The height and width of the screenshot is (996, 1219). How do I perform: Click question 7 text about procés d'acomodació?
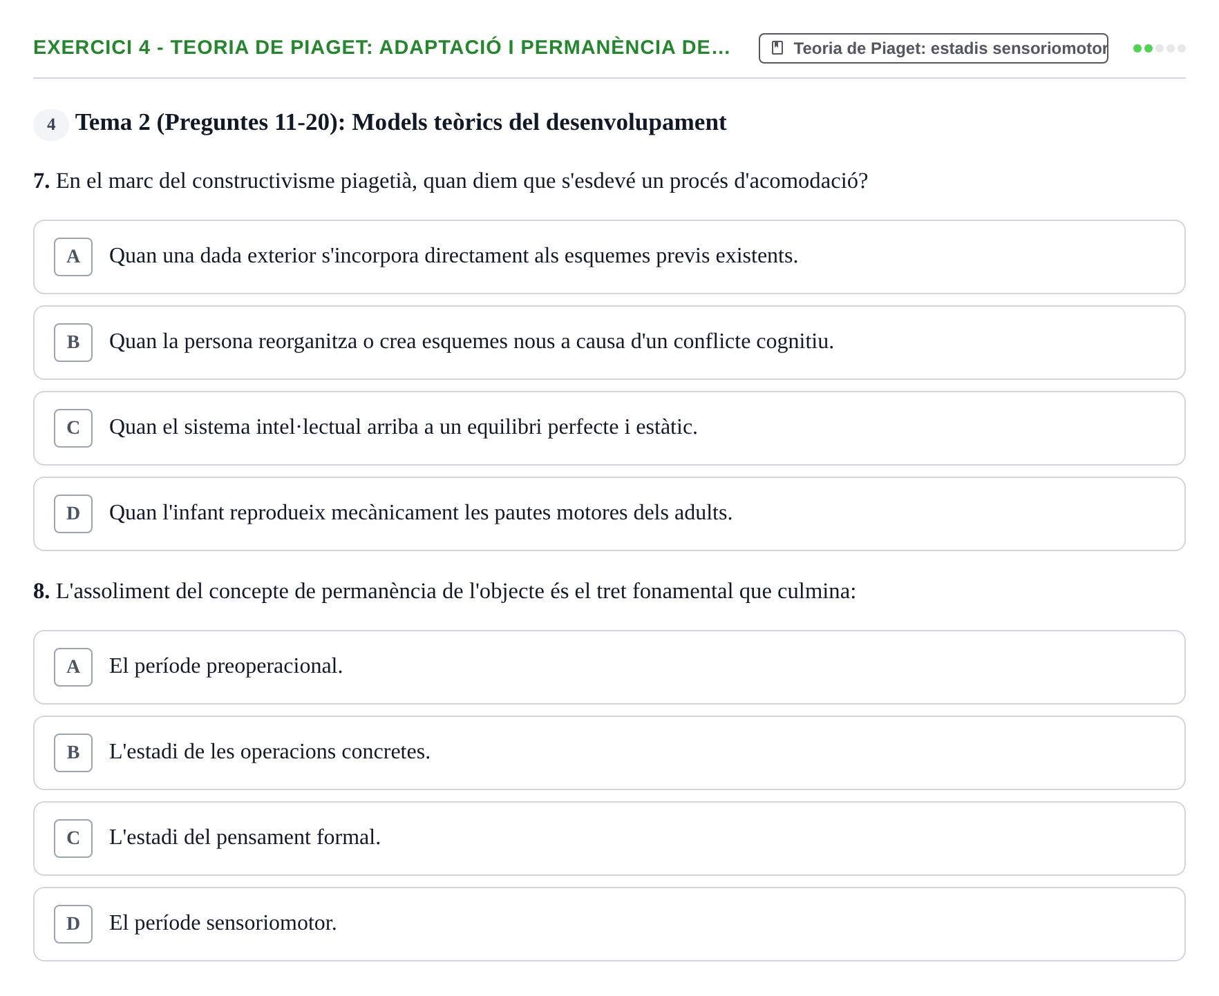point(451,181)
